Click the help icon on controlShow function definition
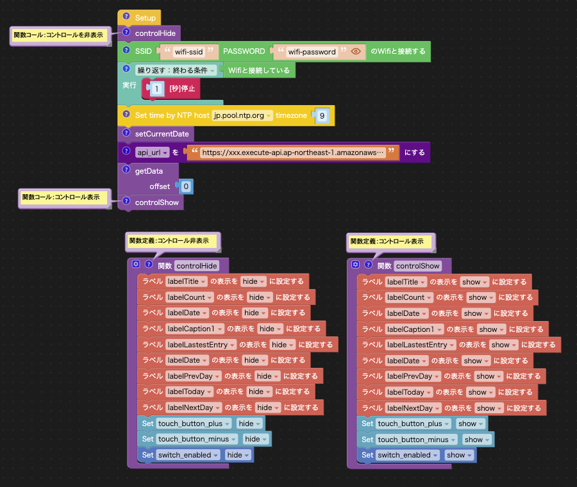577x487 pixels. [x=369, y=265]
